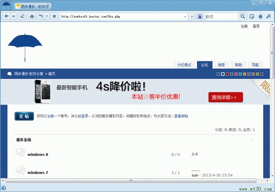
Task: Open dropdown arrow next to undo button
Action: 46,16
